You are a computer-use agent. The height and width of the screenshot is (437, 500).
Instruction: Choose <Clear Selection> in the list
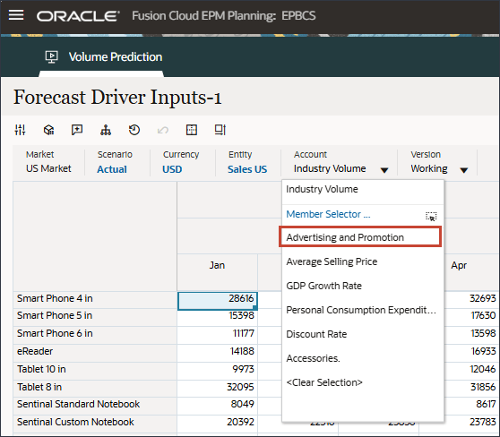[x=363, y=382]
